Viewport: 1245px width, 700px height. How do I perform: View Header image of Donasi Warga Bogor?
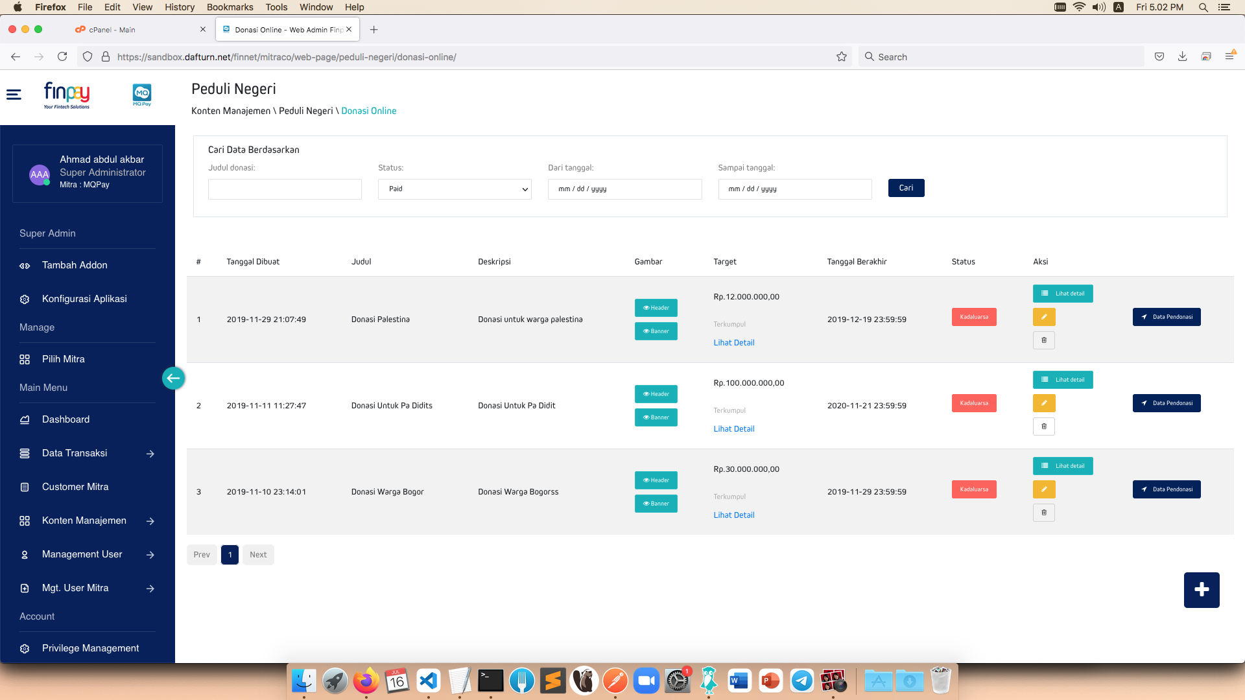click(656, 480)
